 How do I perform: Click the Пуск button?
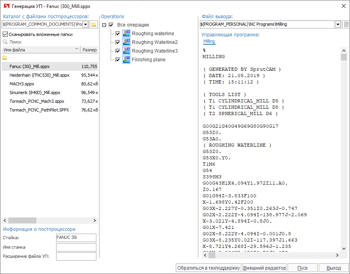tap(302, 268)
